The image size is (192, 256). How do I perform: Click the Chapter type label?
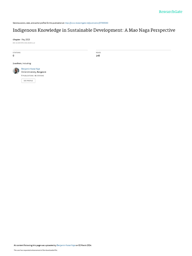[x=16, y=40]
